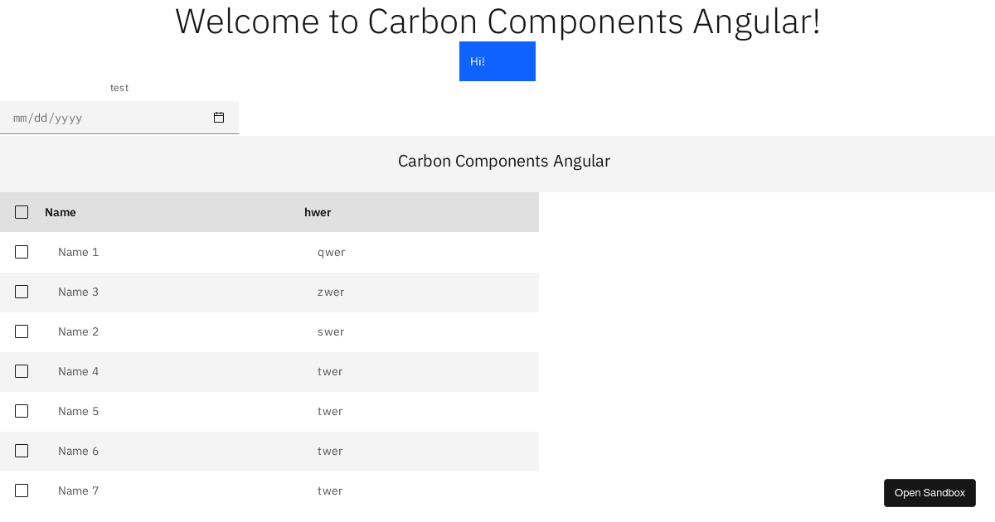Check the checkbox for Name 3
995x522 pixels.
coord(22,292)
